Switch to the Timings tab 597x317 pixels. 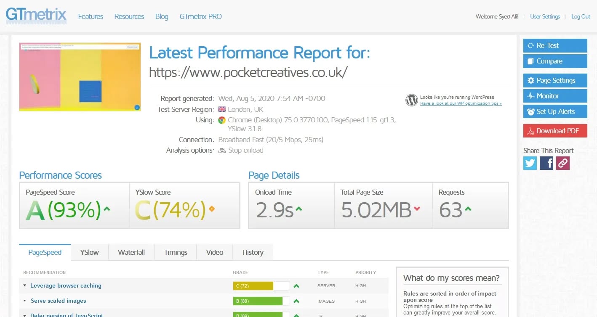(176, 252)
